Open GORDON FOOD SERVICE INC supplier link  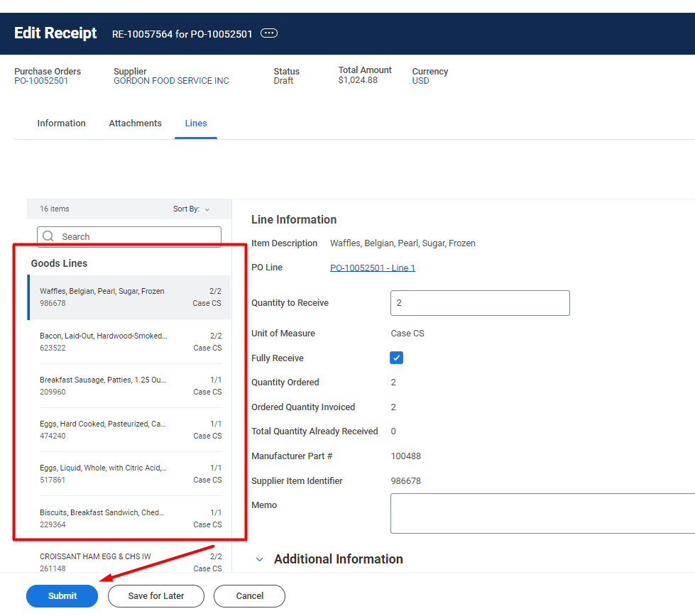(x=171, y=81)
